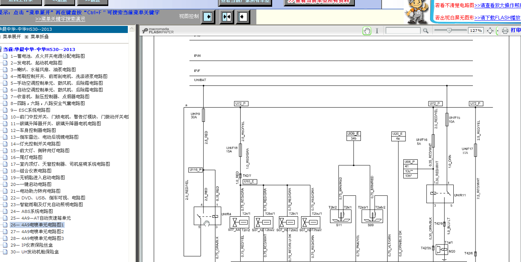Click the 菜单展开 expand-all control

(12, 37)
